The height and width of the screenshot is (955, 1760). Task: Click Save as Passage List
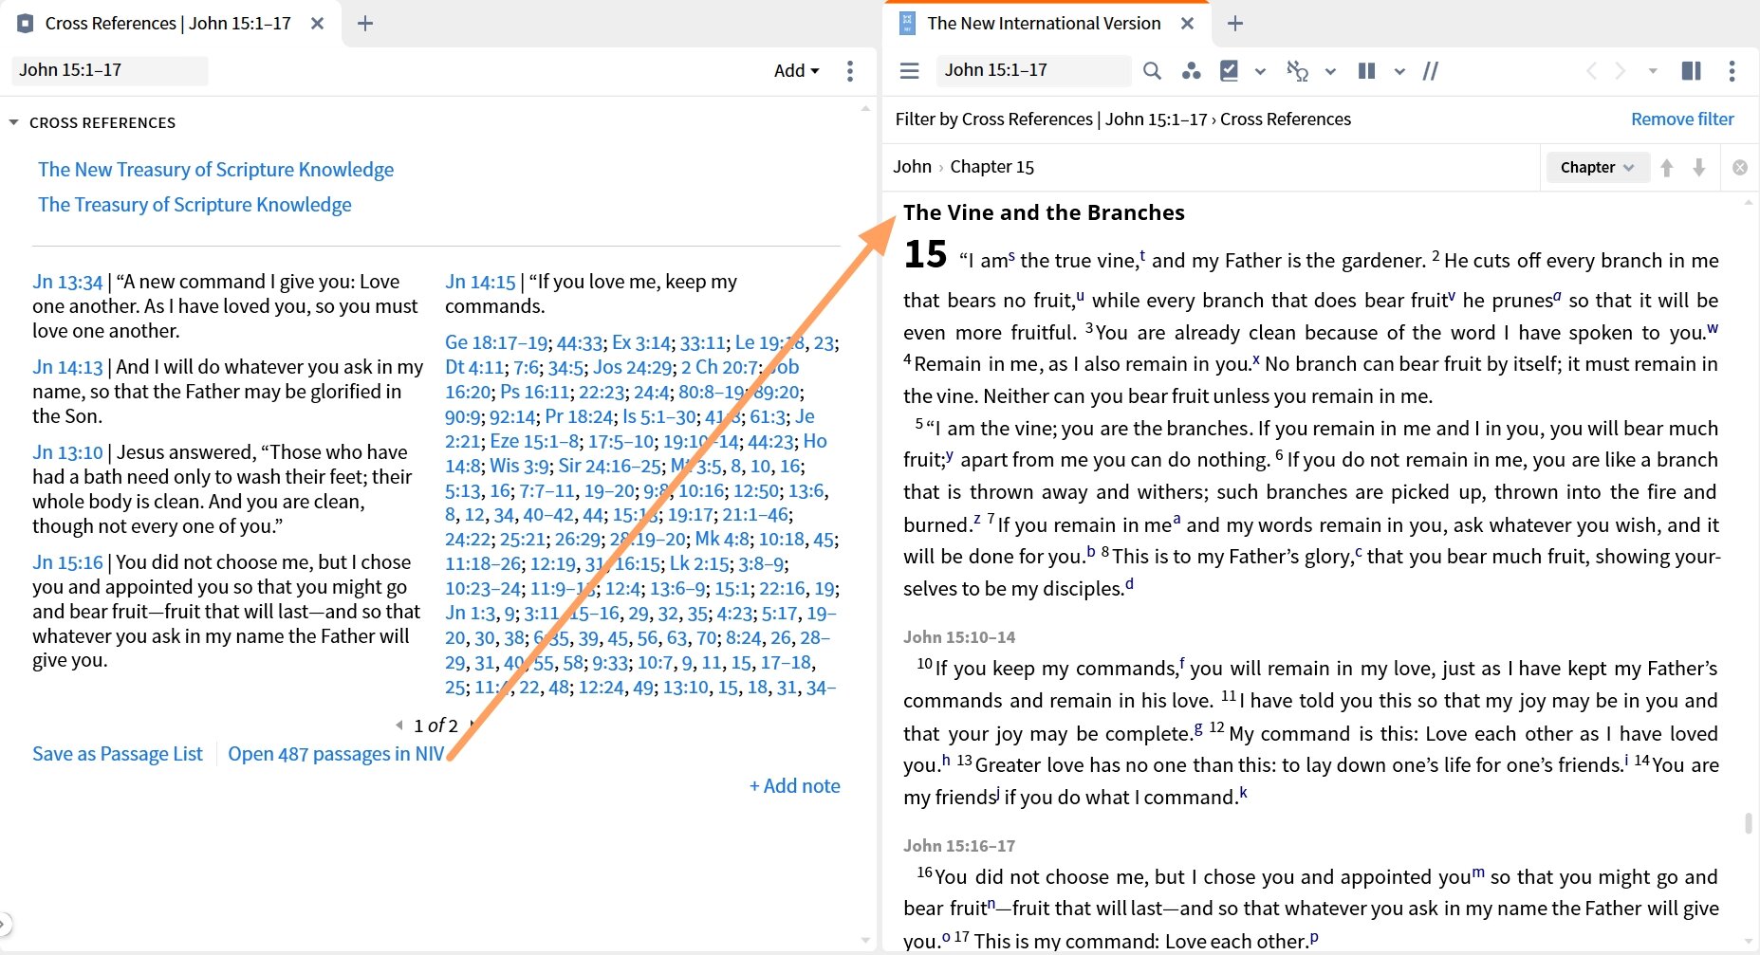[x=118, y=753]
